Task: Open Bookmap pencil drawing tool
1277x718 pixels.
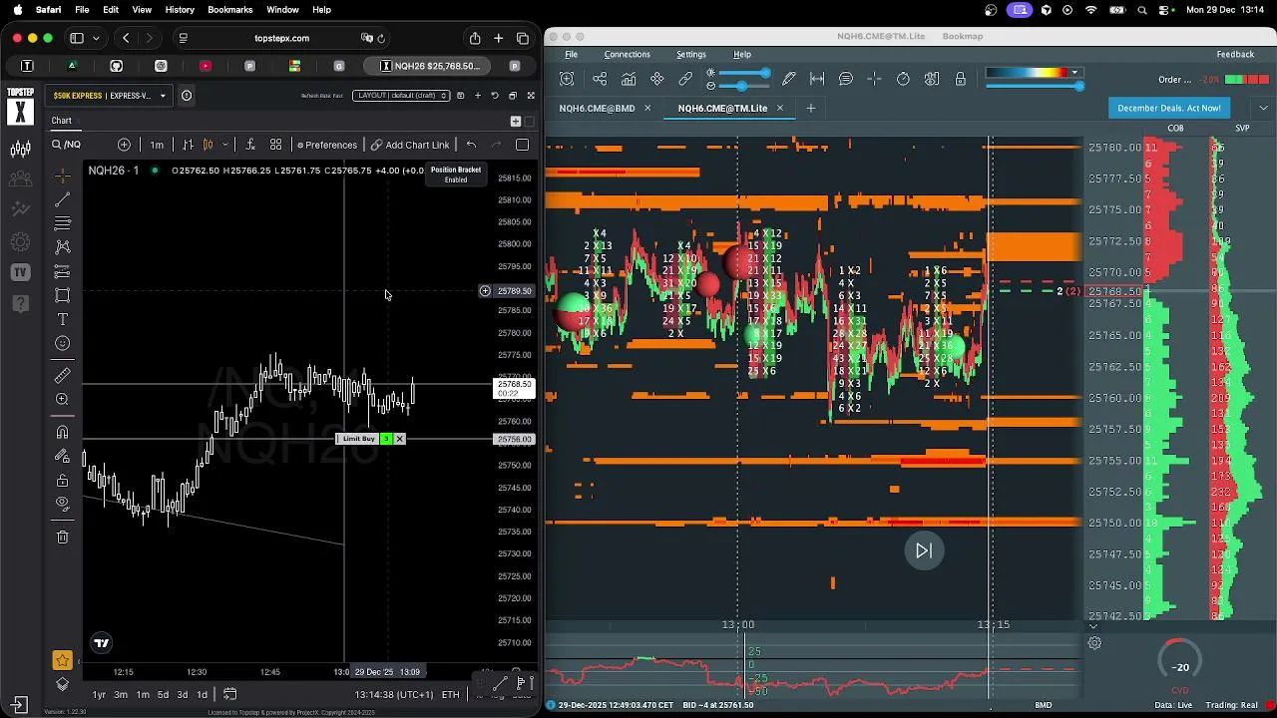Action: [789, 79]
